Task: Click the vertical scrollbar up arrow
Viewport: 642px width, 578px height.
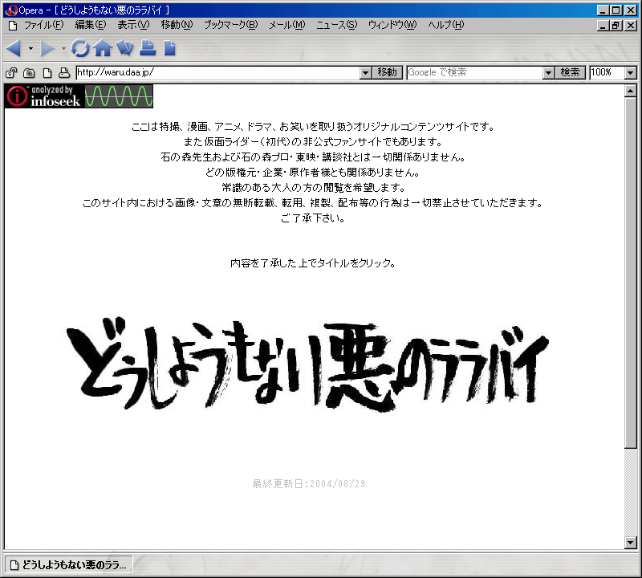Action: pyautogui.click(x=631, y=91)
